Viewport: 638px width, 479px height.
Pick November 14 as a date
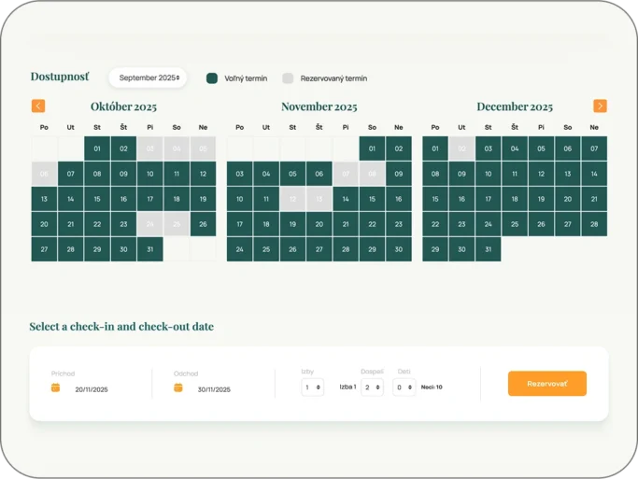coord(346,199)
